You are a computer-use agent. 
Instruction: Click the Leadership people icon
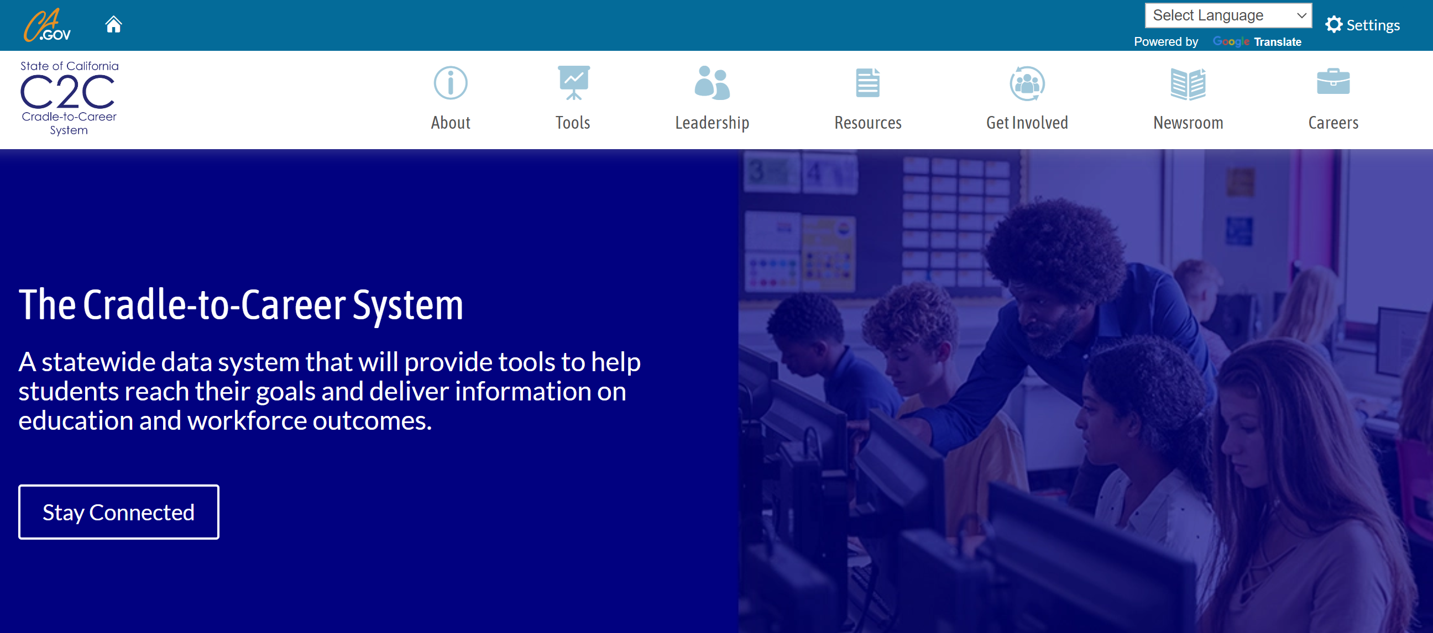712,83
